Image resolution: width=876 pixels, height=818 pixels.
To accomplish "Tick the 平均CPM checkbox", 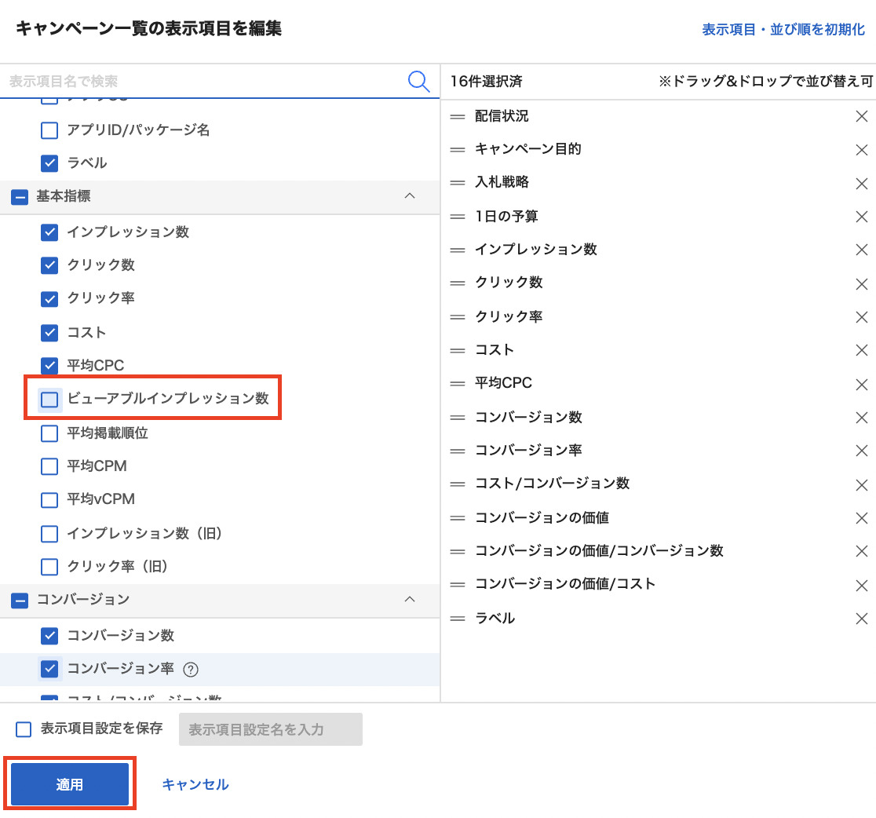I will 49,466.
